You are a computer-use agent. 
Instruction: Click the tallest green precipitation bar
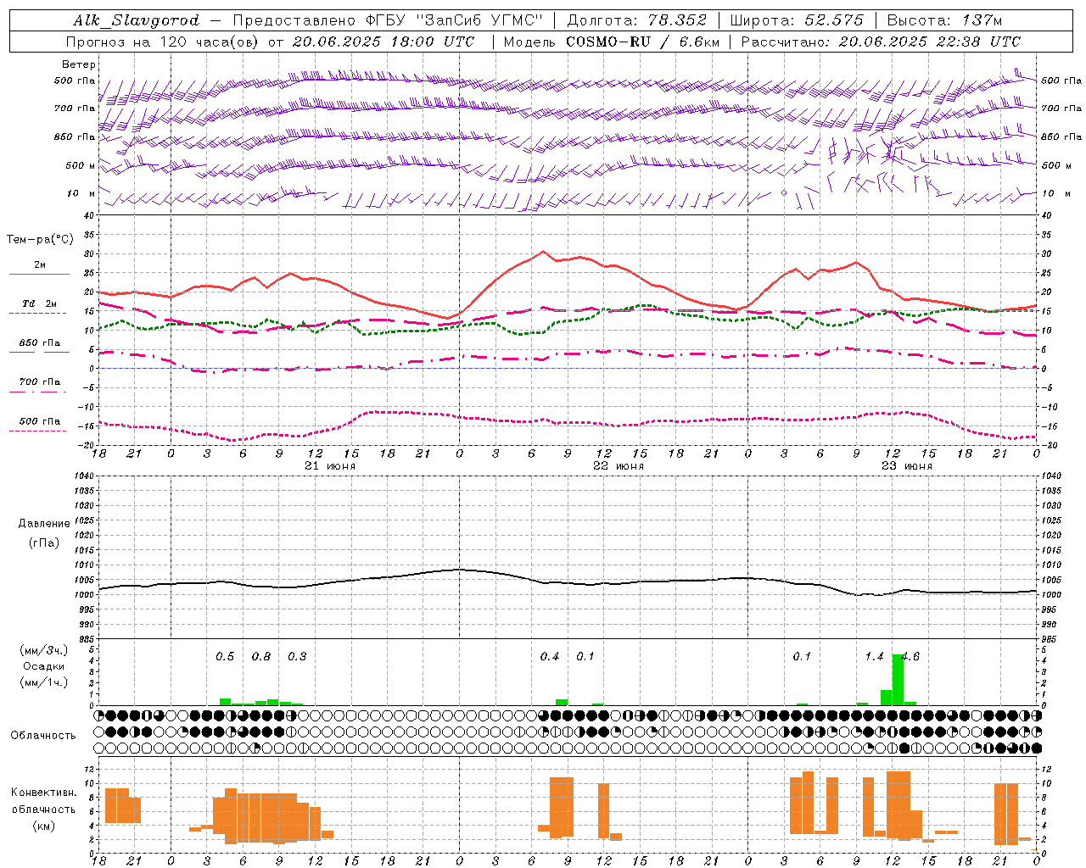898,680
